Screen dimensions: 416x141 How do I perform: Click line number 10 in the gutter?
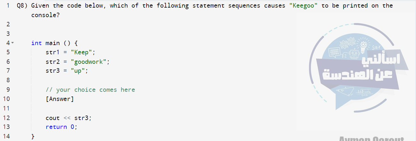click(6, 99)
